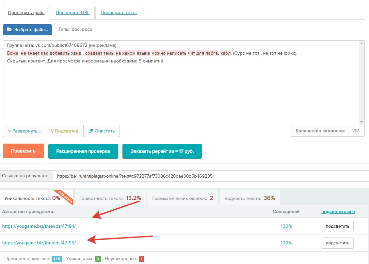Switch to the Проверить файл tab

(26, 13)
